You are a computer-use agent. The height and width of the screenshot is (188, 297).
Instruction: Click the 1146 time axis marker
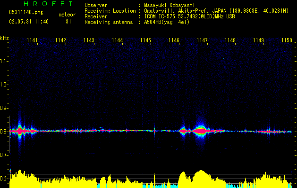click(174, 40)
